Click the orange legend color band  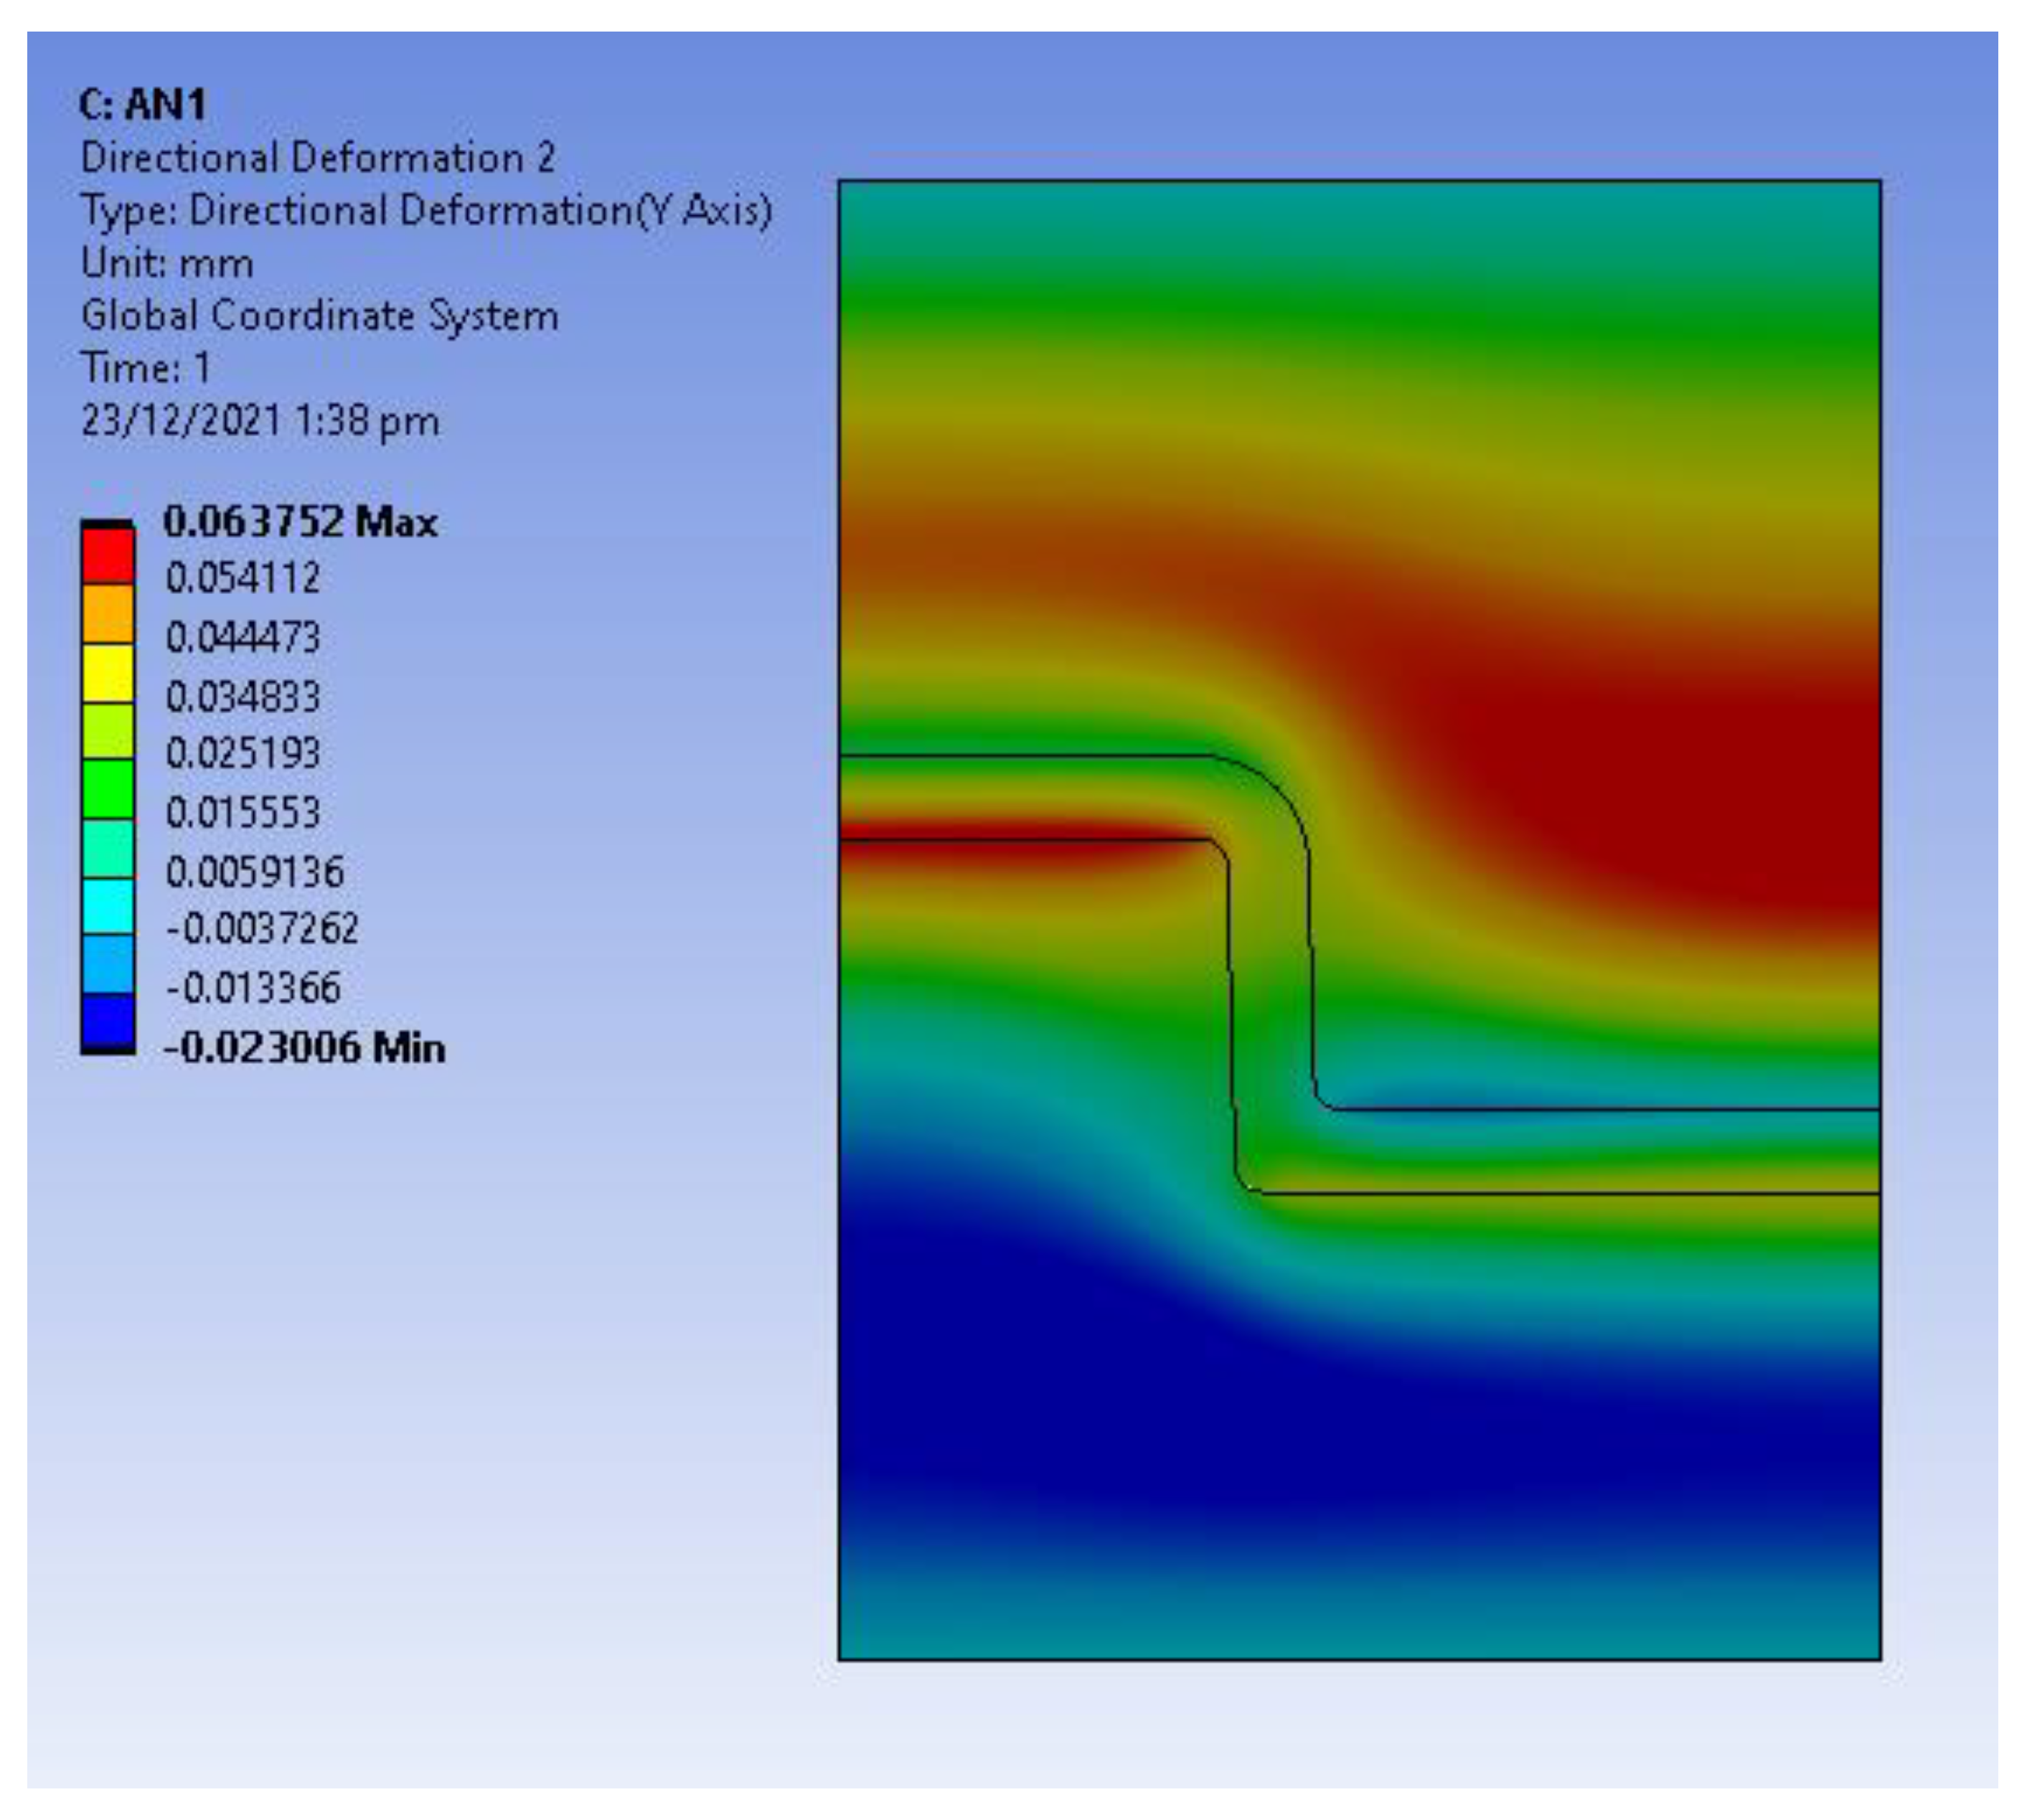point(107,613)
